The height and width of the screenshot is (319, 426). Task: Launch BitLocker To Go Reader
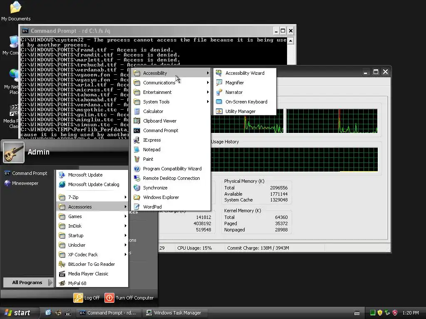click(92, 264)
